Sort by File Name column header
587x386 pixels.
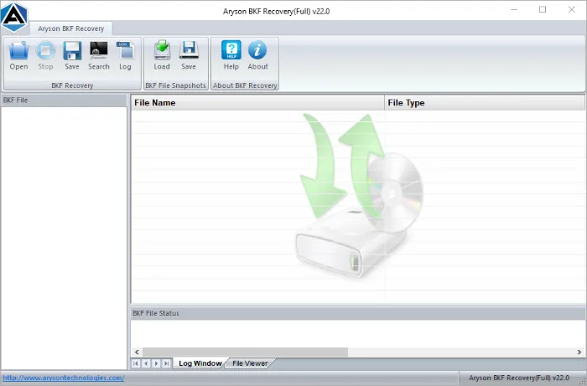257,103
